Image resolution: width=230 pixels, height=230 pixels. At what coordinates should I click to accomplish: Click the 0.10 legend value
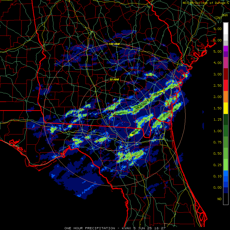pos(217,176)
